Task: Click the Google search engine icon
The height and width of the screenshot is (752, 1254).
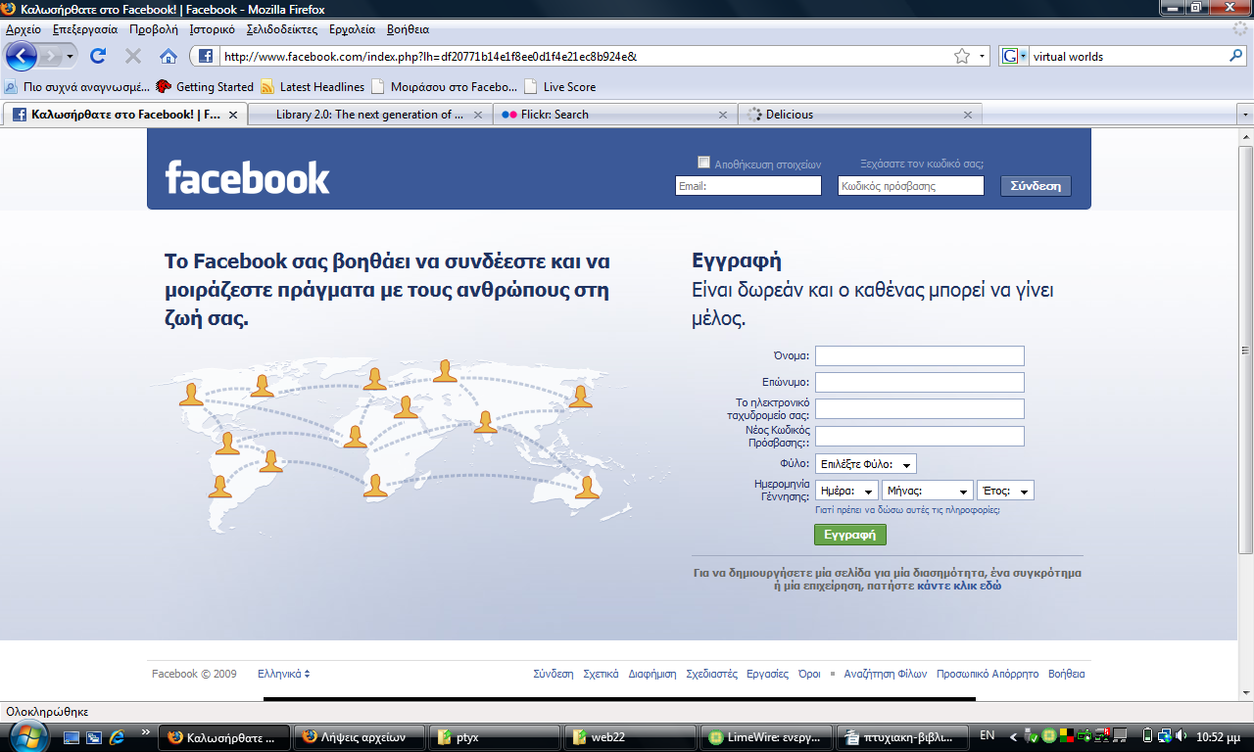Action: [1009, 56]
